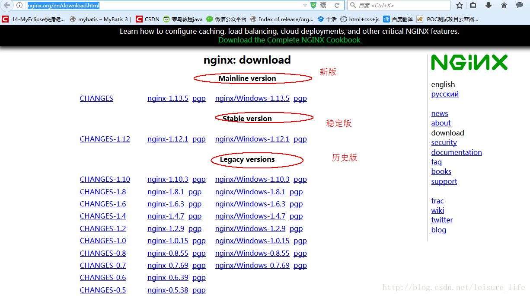530x296 pixels.
Task: Download nginx-0.8.55 source
Action: click(x=168, y=253)
